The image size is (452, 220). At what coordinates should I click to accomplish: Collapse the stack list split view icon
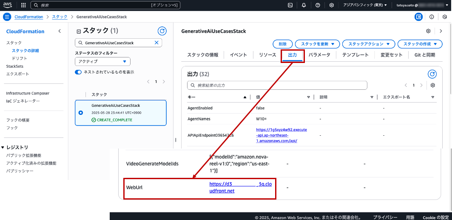(78, 31)
